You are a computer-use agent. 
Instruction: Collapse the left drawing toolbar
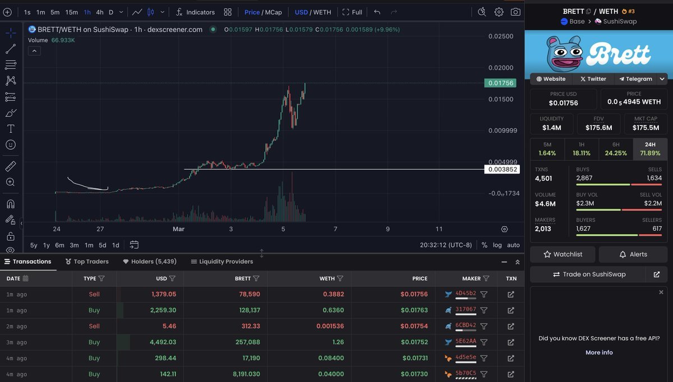point(22,223)
